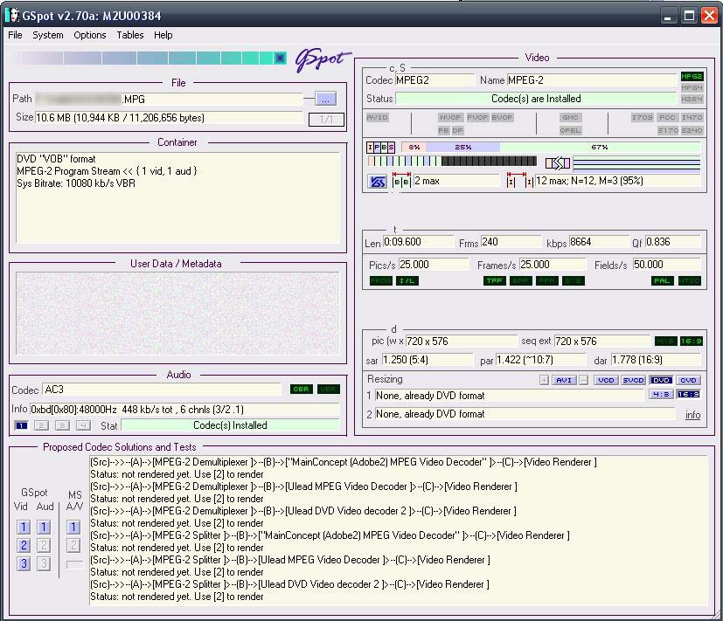The image size is (723, 621).
Task: Click the TFF field order indicator
Action: [495, 281]
